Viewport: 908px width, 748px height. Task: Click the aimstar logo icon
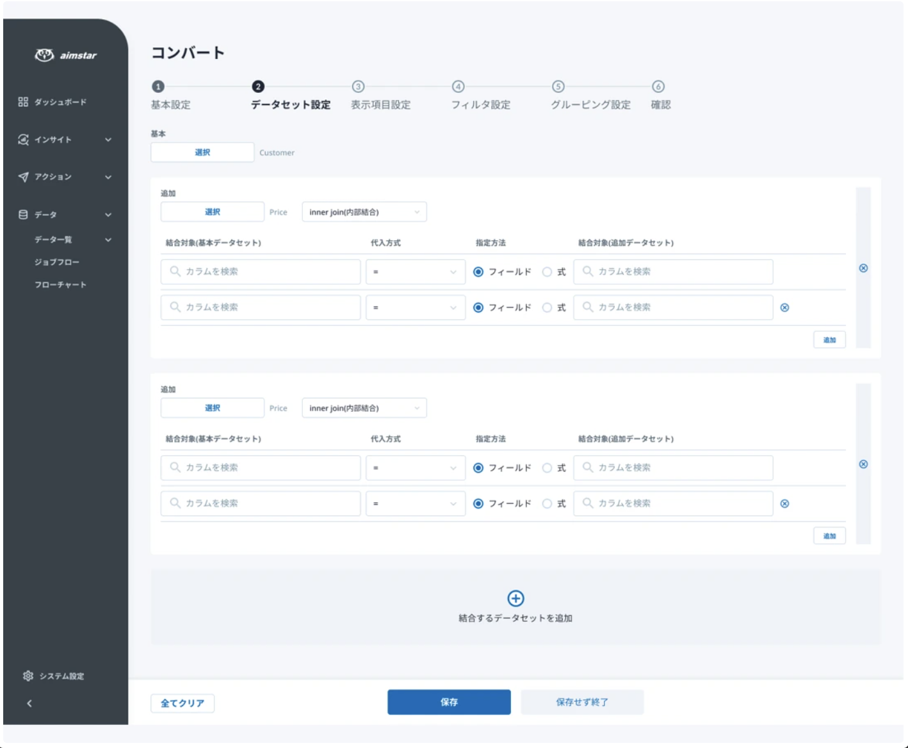[44, 55]
